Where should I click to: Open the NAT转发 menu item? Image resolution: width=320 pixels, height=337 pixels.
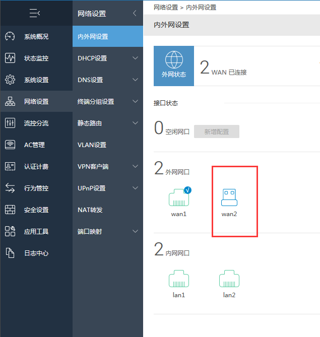(90, 210)
